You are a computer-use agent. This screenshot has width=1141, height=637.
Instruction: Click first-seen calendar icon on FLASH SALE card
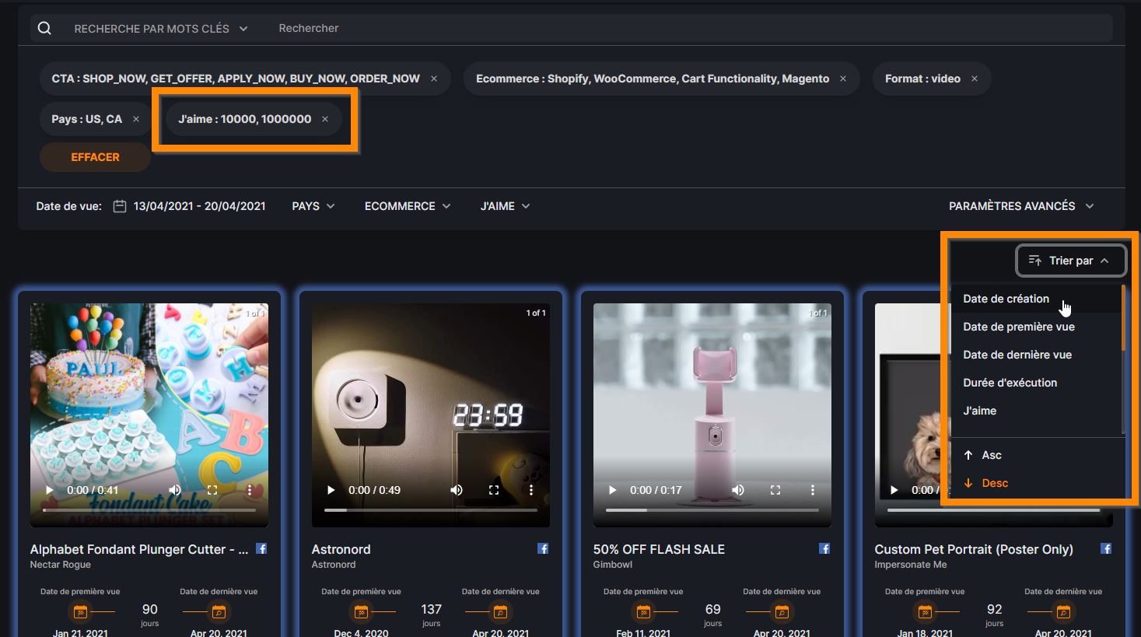click(643, 612)
